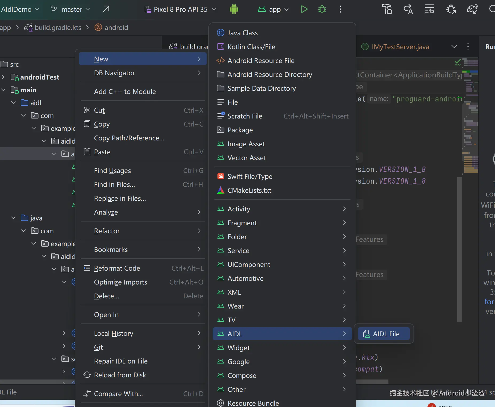This screenshot has height=407, width=495.
Task: Start debugging with the bug icon
Action: 322,9
